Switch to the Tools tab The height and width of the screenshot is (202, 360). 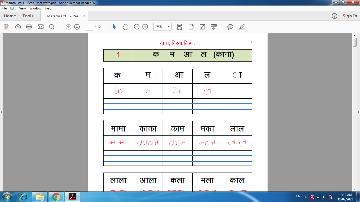click(x=28, y=16)
